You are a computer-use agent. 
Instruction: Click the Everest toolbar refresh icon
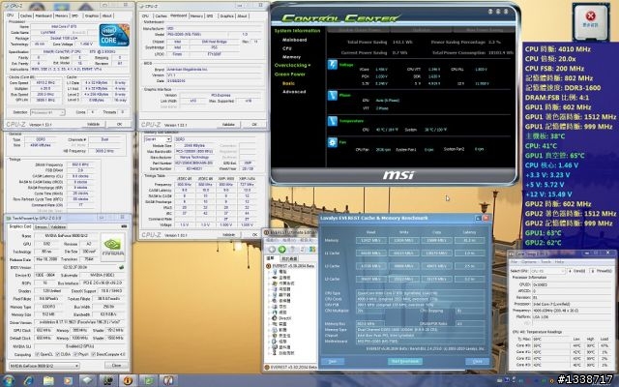coord(302,250)
